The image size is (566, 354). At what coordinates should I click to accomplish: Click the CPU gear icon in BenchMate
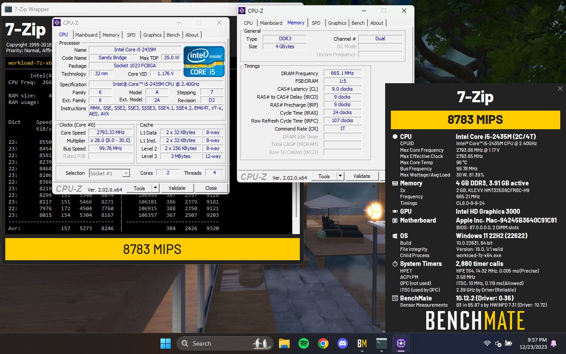(395, 137)
